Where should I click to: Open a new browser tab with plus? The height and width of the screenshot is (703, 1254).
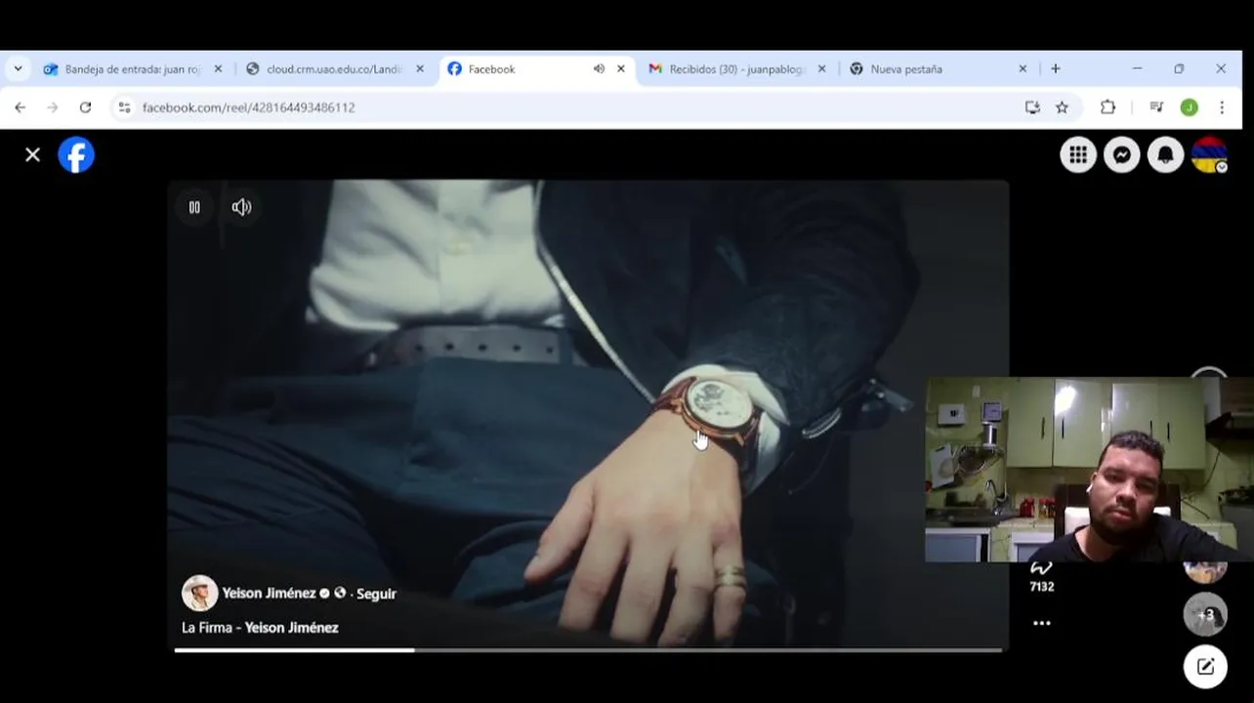(1055, 69)
